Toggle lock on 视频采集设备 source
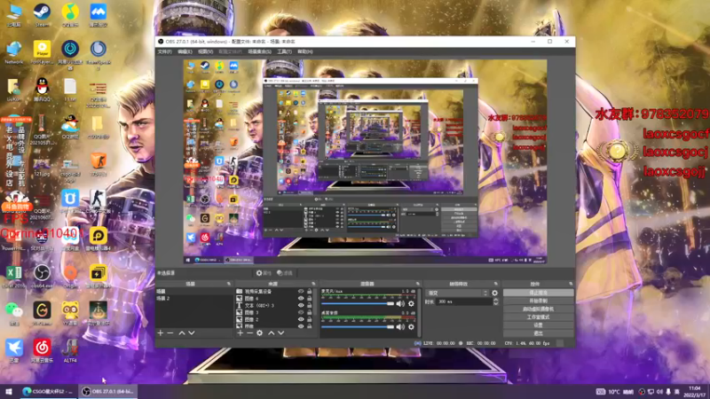This screenshot has width=710, height=399. pyautogui.click(x=309, y=292)
